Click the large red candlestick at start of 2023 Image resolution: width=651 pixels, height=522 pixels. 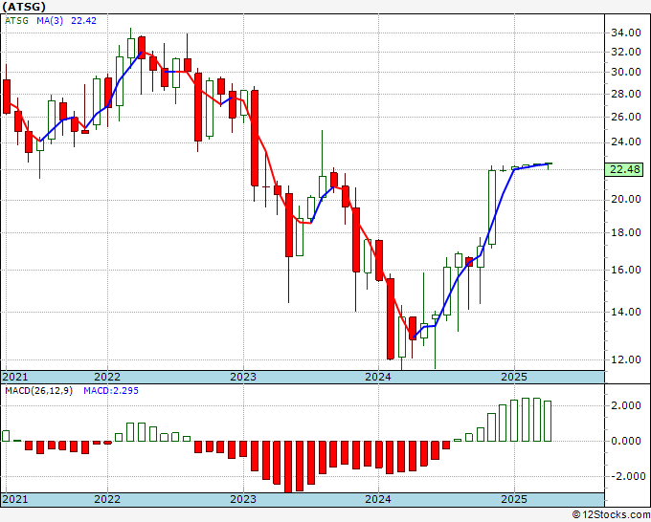click(255, 138)
